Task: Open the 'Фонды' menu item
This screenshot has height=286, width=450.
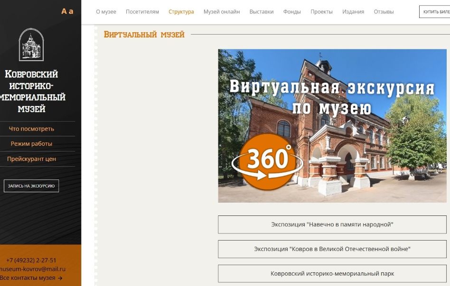Action: (x=292, y=12)
